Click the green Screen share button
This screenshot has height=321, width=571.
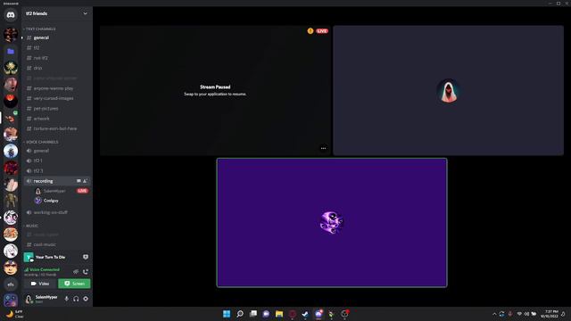74,284
